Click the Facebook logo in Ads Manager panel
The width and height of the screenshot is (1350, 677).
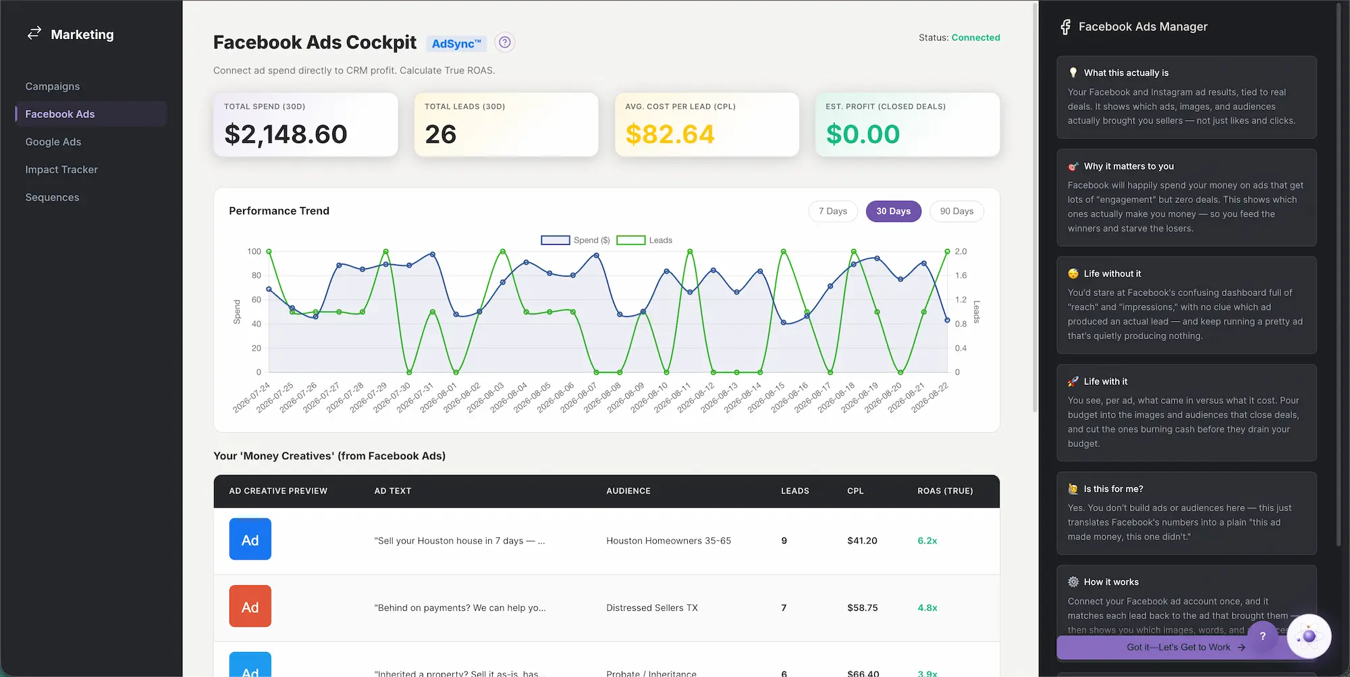point(1065,27)
